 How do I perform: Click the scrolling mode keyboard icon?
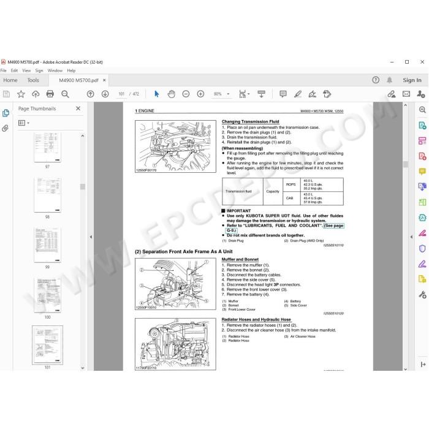261,94
